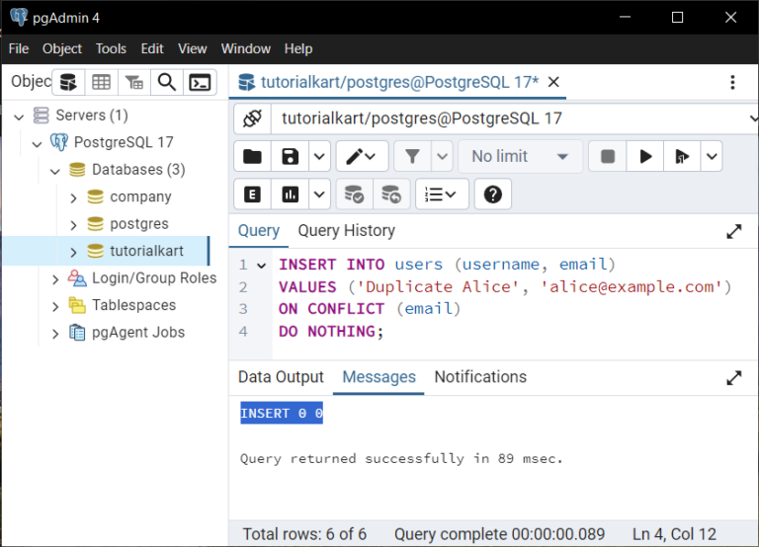Expand the Tablespaces node

click(x=55, y=306)
